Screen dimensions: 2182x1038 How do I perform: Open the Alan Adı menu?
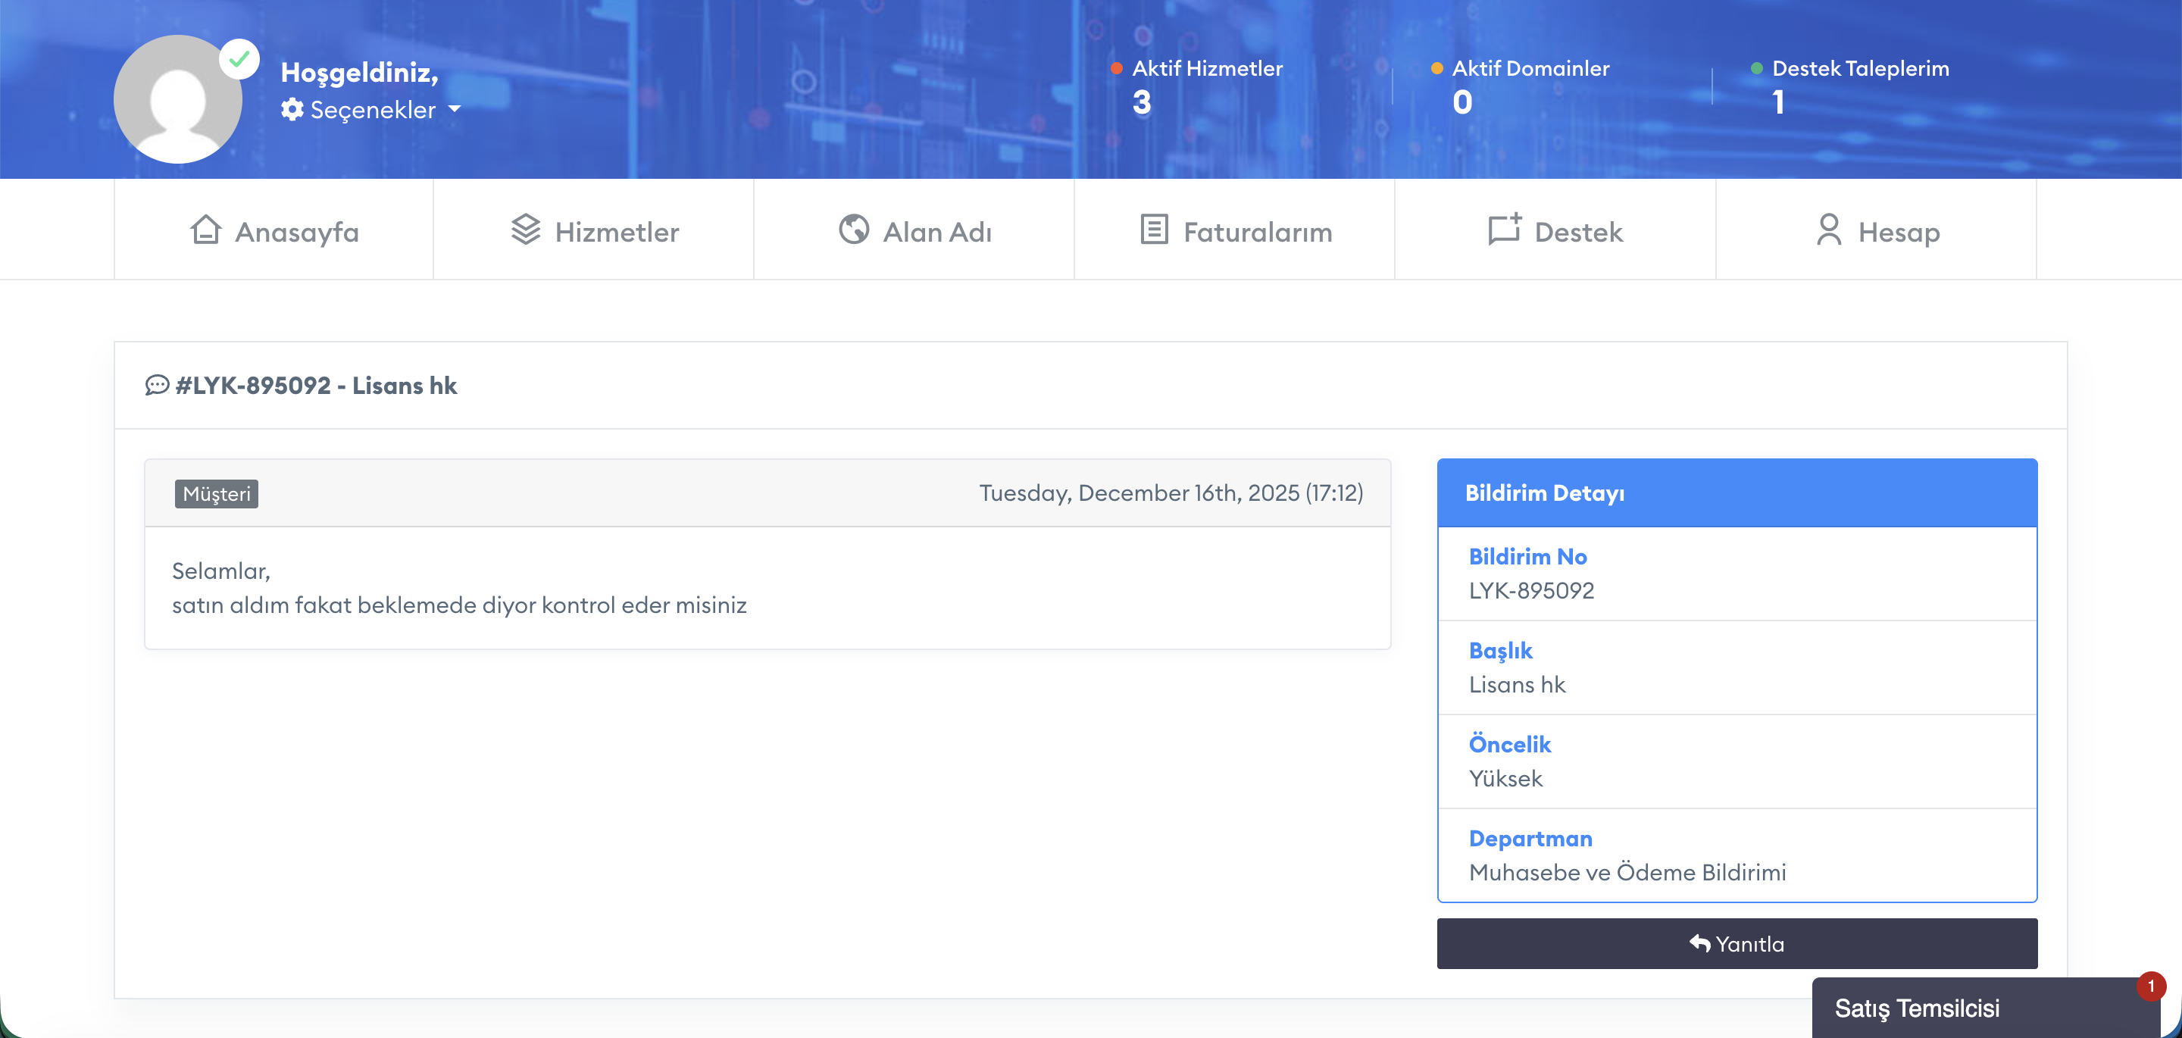click(914, 230)
